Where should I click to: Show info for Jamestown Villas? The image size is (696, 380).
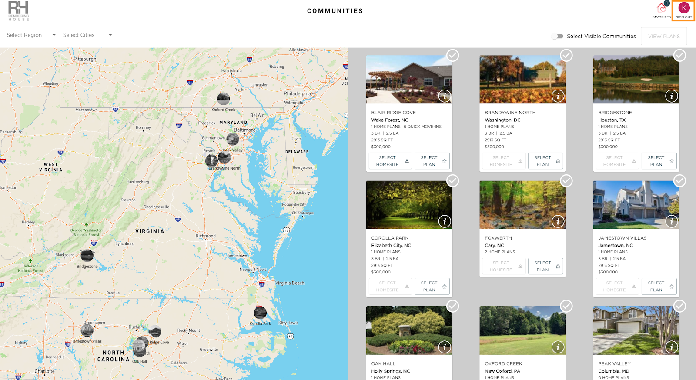(x=672, y=221)
